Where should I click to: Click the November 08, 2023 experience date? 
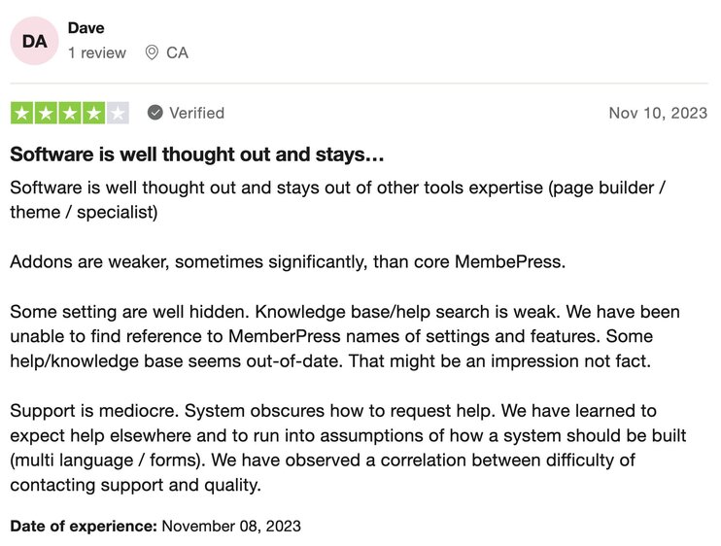[231, 526]
